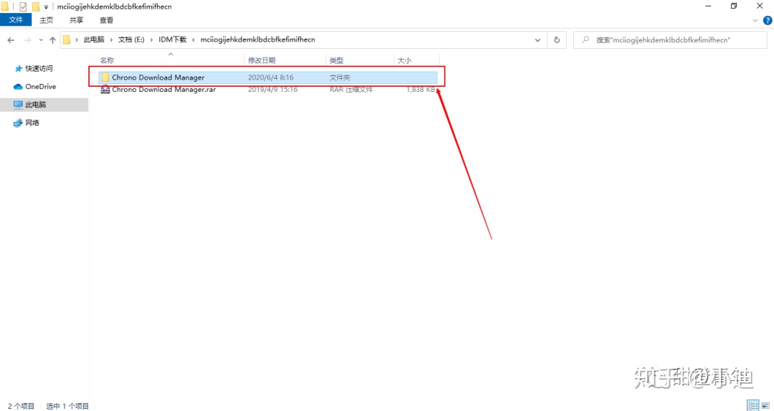The height and width of the screenshot is (411, 774).
Task: Click the 2020/6/4 8:16 date cell
Action: pyautogui.click(x=270, y=77)
